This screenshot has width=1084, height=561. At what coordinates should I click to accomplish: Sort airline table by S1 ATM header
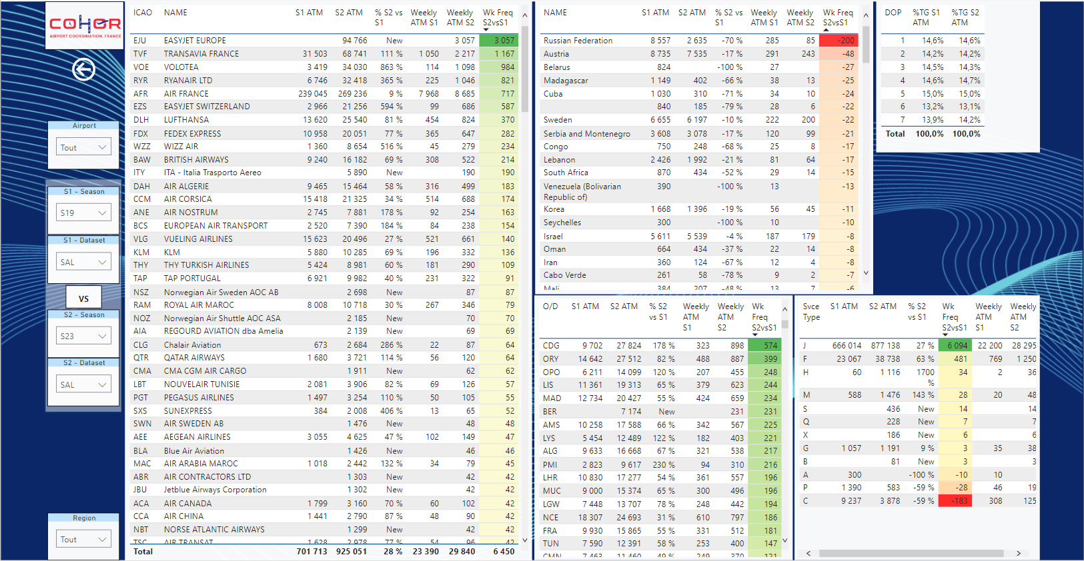(309, 13)
